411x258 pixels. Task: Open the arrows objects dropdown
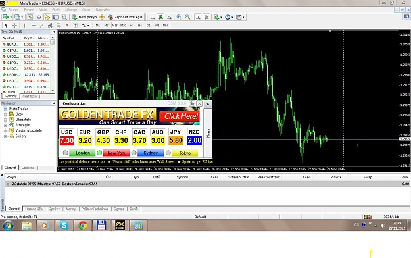click(x=88, y=26)
